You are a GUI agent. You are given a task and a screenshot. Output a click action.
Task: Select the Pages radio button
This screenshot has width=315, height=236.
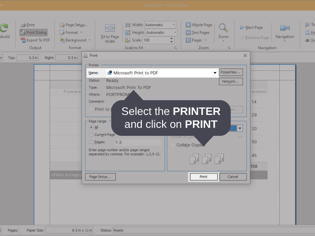pyautogui.click(x=91, y=142)
